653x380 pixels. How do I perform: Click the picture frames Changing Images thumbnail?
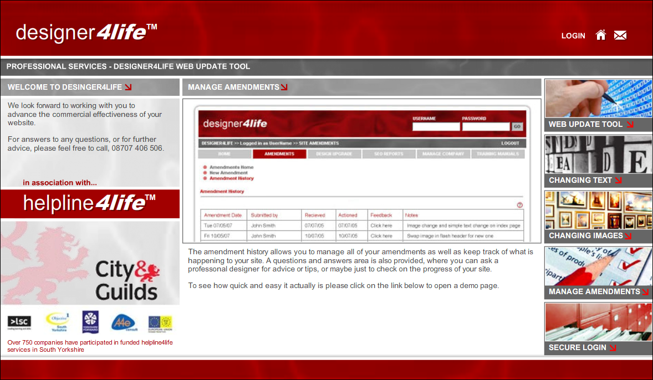click(599, 210)
